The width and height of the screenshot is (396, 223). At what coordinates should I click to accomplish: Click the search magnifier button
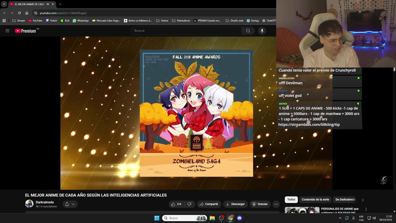pyautogui.click(x=248, y=31)
